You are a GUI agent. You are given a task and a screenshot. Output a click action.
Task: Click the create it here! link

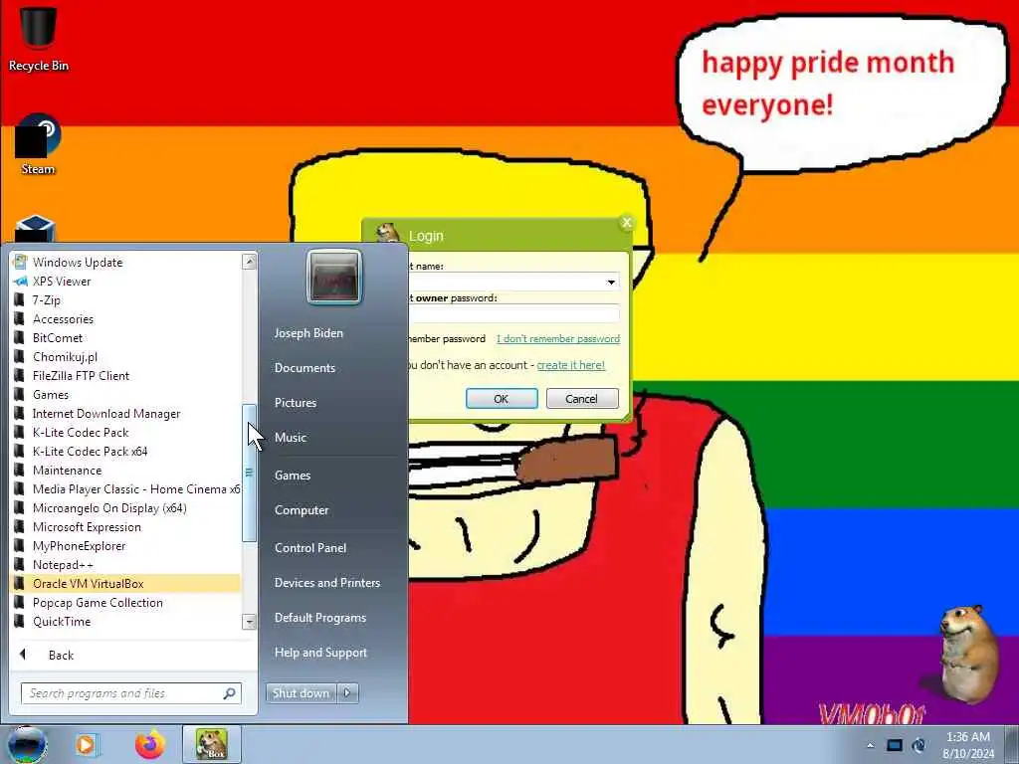coord(570,365)
